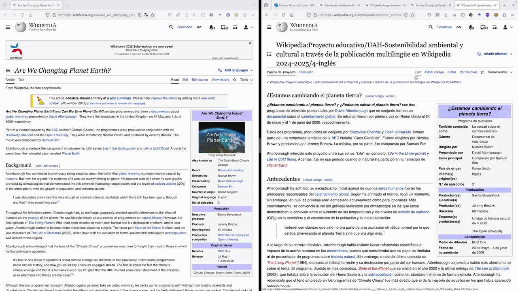Open main menu hamburger on Spanish Wikipedia
This screenshot has width=518, height=291.
click(269, 27)
